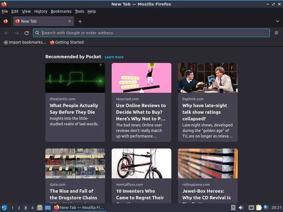
Task: Reload the current page
Action: 27,33
